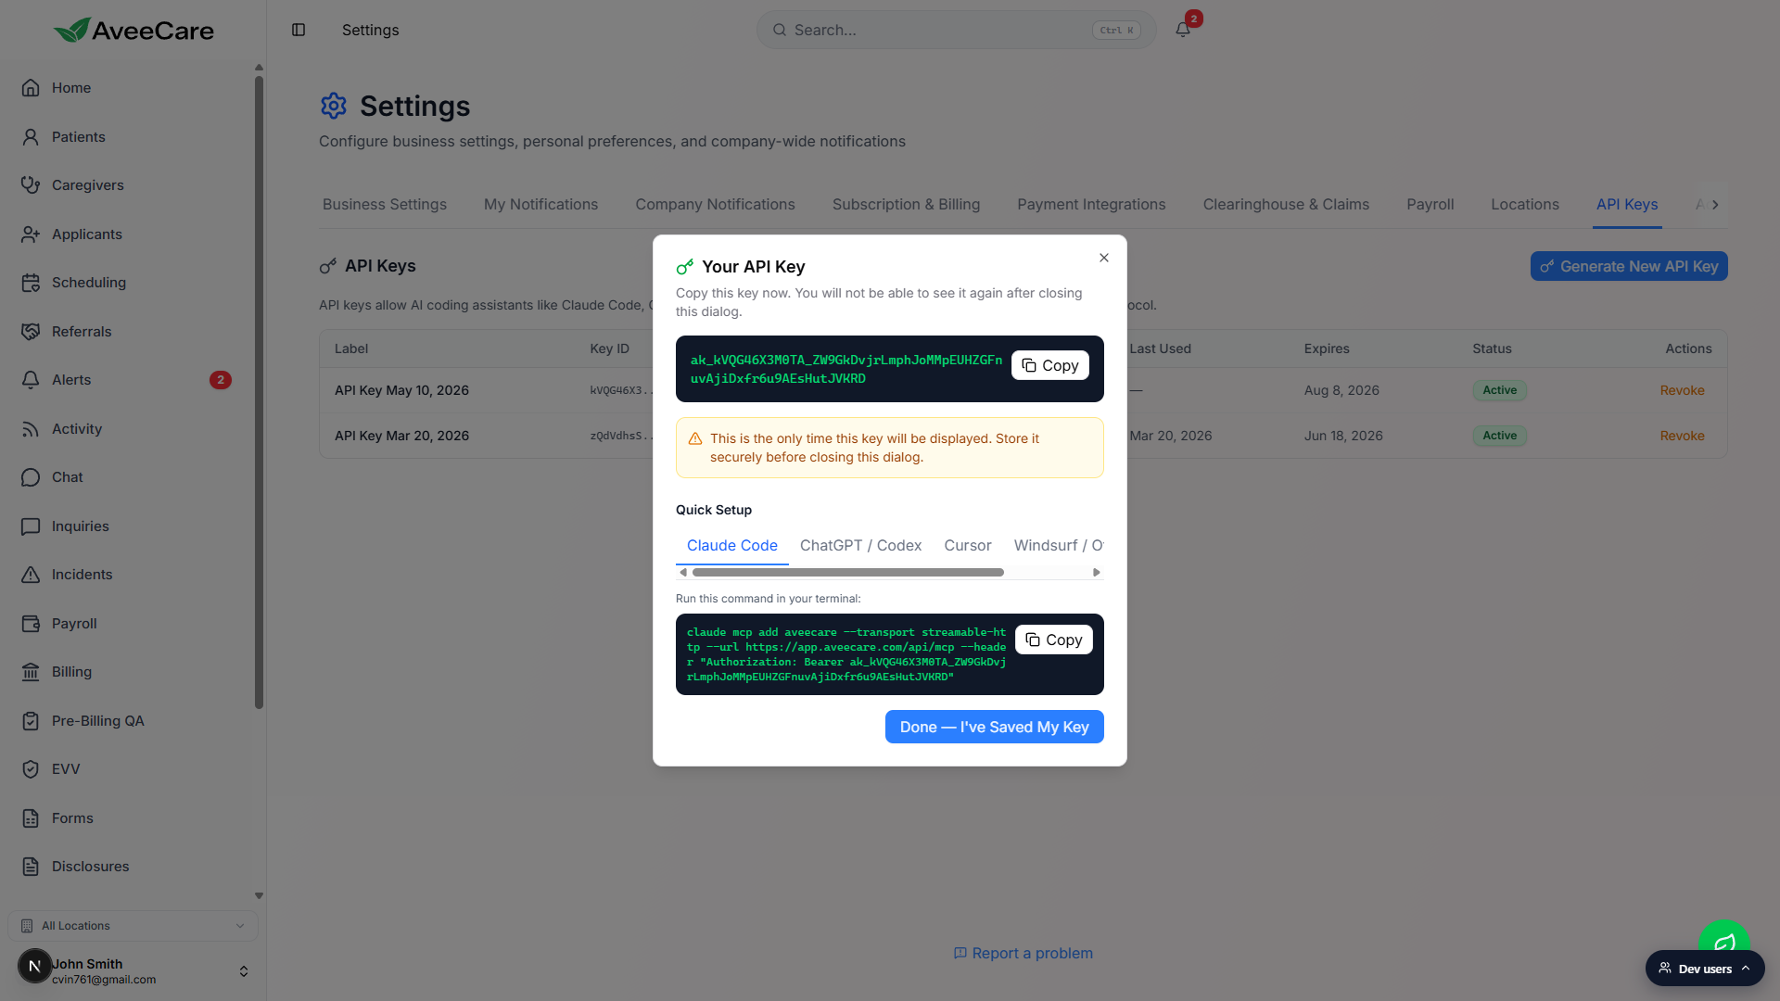Open Pre-Billing QA clipboard icon

point(31,721)
